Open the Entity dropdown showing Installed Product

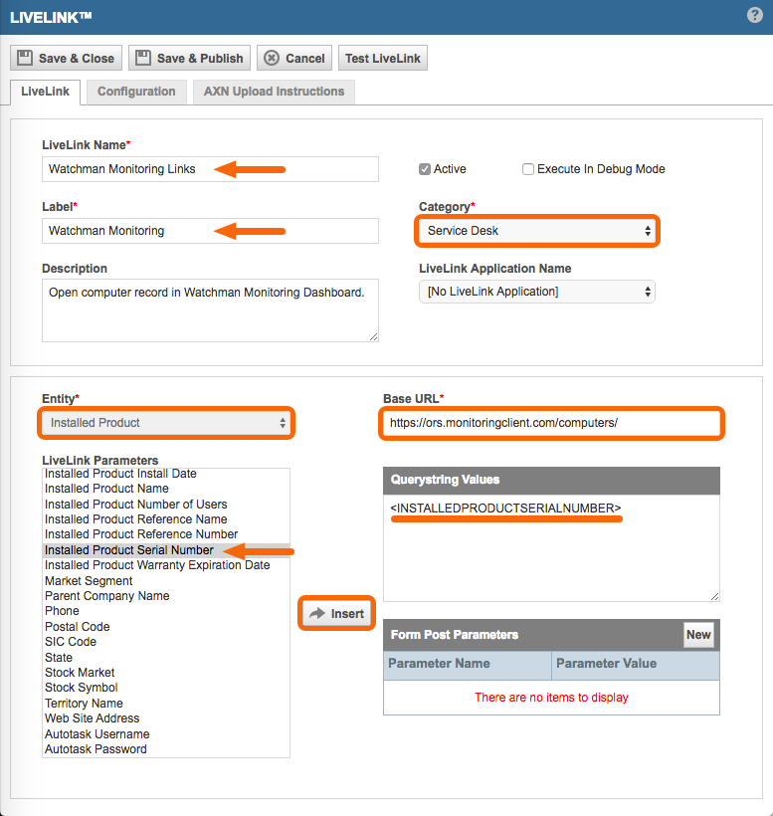click(166, 423)
